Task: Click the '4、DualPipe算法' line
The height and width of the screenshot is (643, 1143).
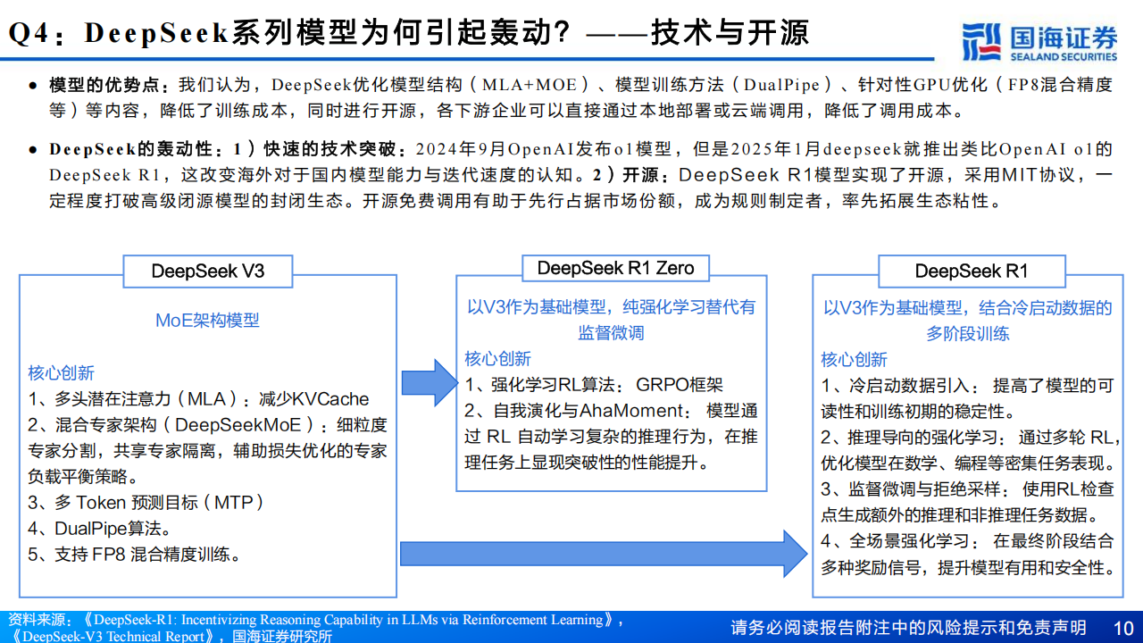Action: (x=100, y=528)
